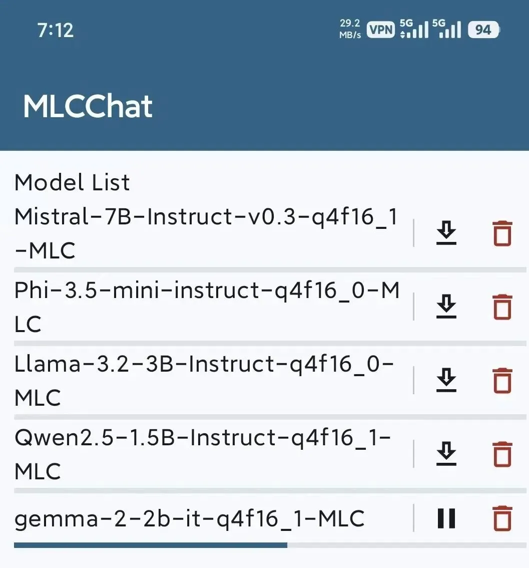Download the Phi-3.5-mini-instruct model
This screenshot has width=529, height=568.
coord(446,307)
